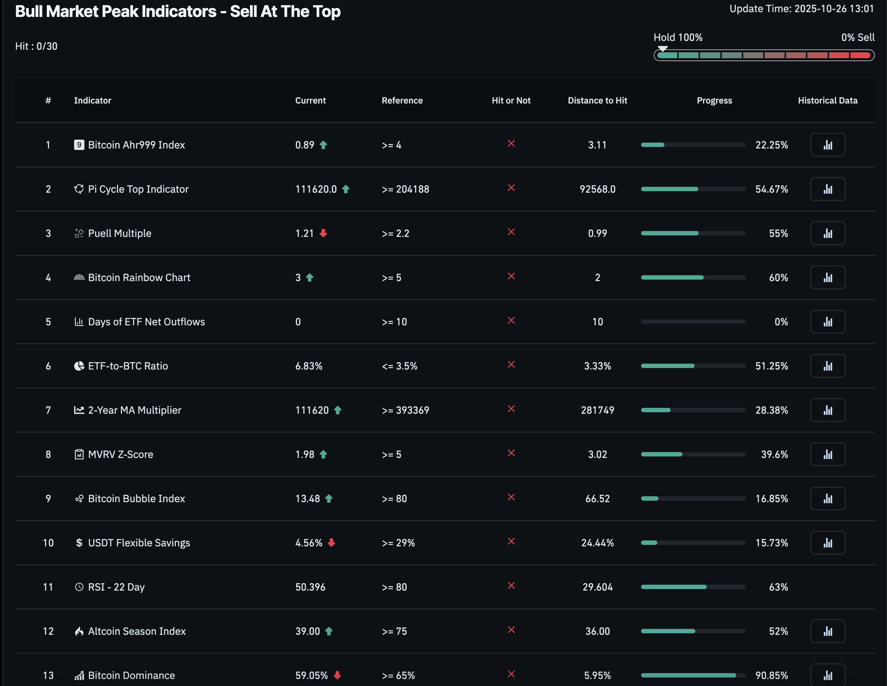887x686 pixels.
Task: Click the Progress column header
Action: pyautogui.click(x=714, y=101)
